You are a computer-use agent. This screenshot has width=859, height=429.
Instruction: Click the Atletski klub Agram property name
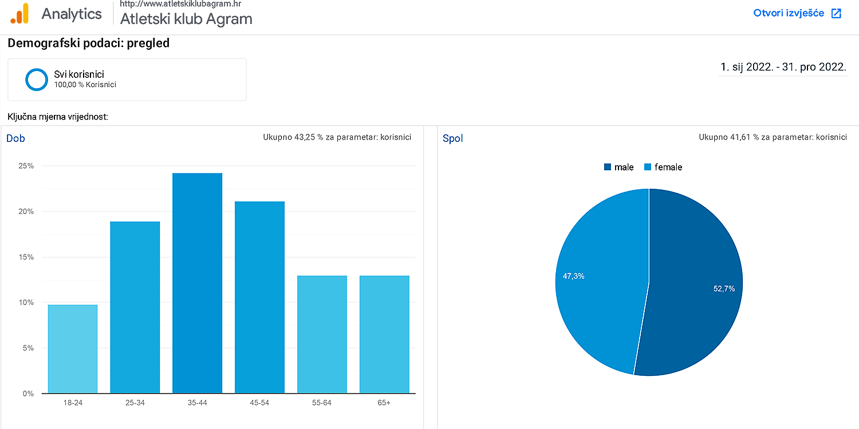click(186, 19)
